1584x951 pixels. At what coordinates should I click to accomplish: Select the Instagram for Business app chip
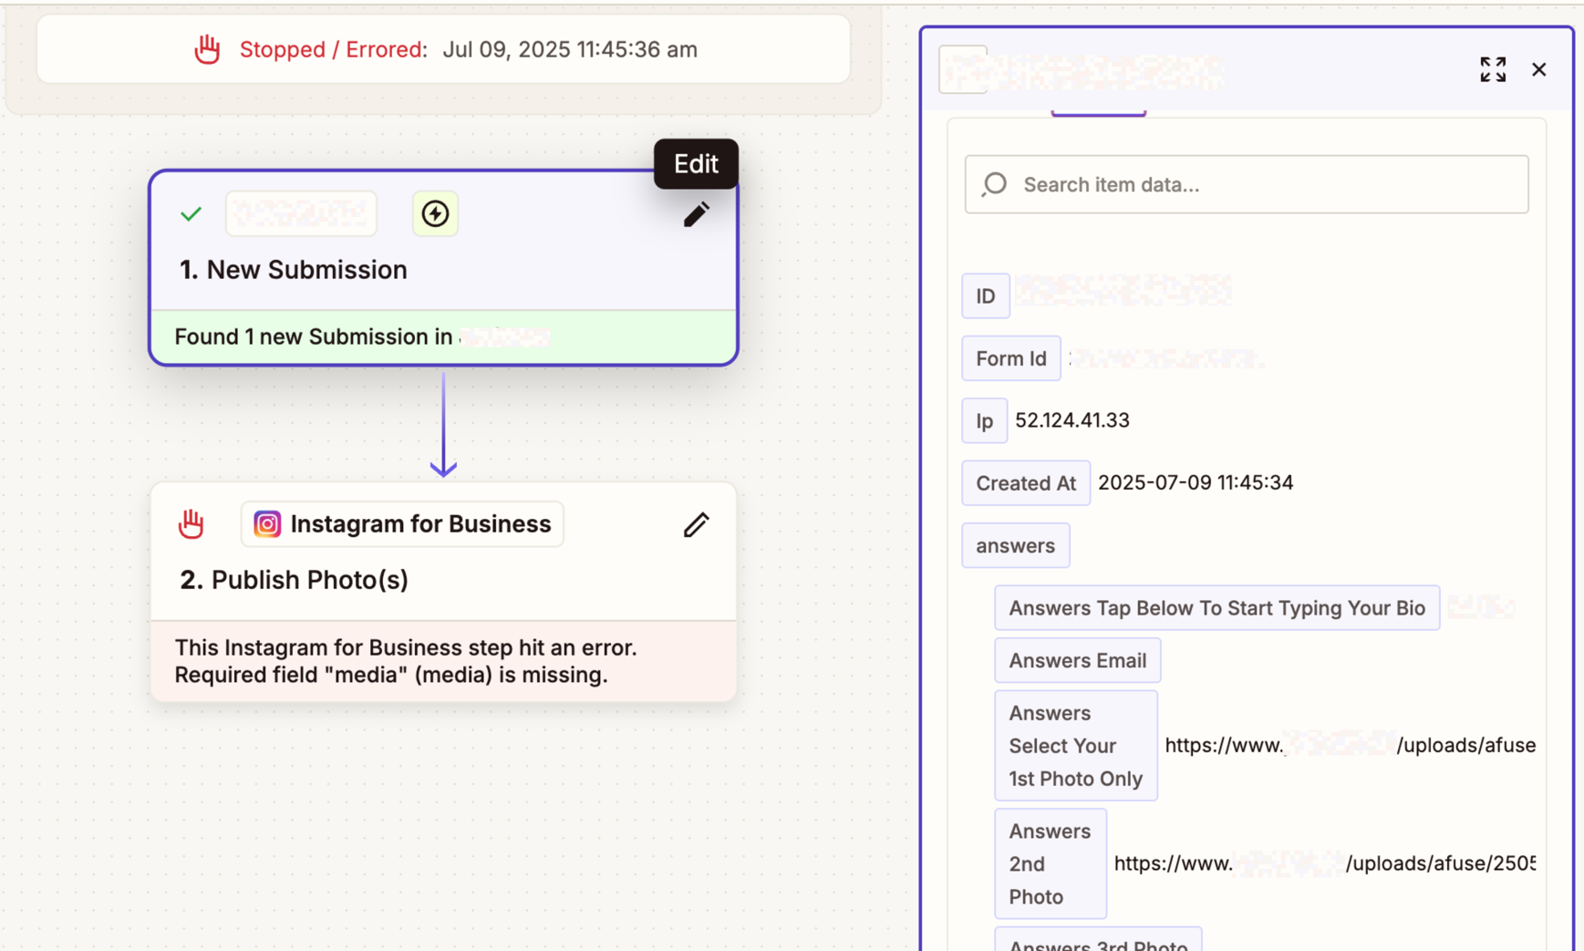[x=402, y=524]
